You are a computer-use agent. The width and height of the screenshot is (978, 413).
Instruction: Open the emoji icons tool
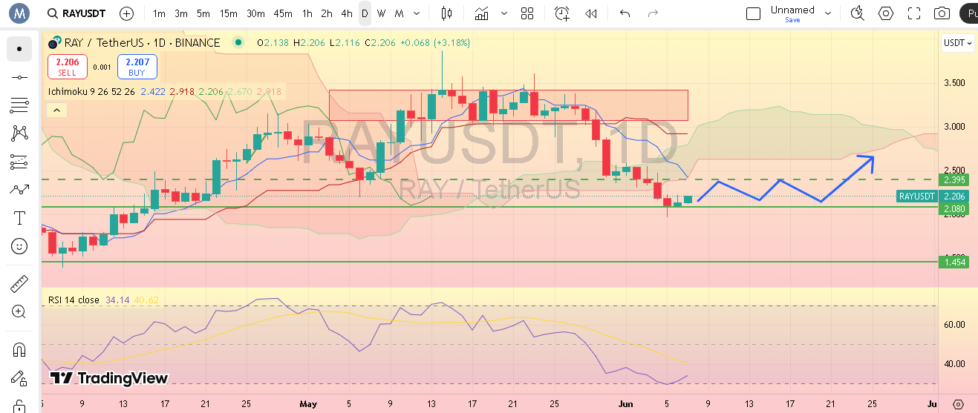19,246
